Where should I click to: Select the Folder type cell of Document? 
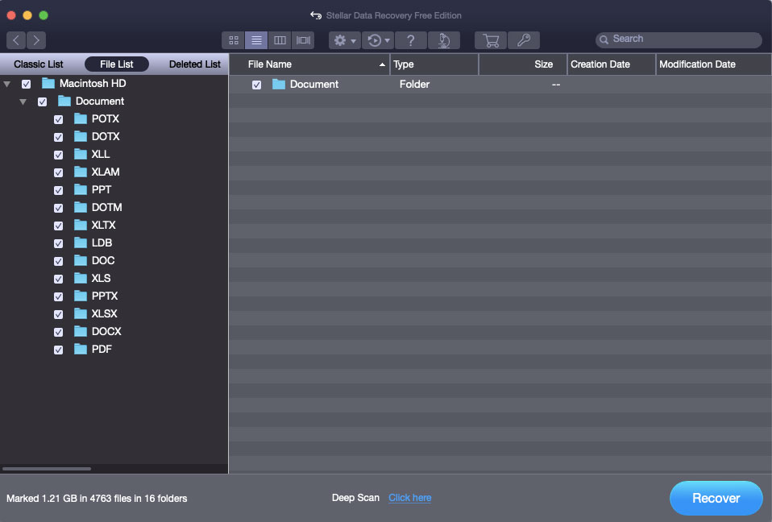(x=414, y=84)
